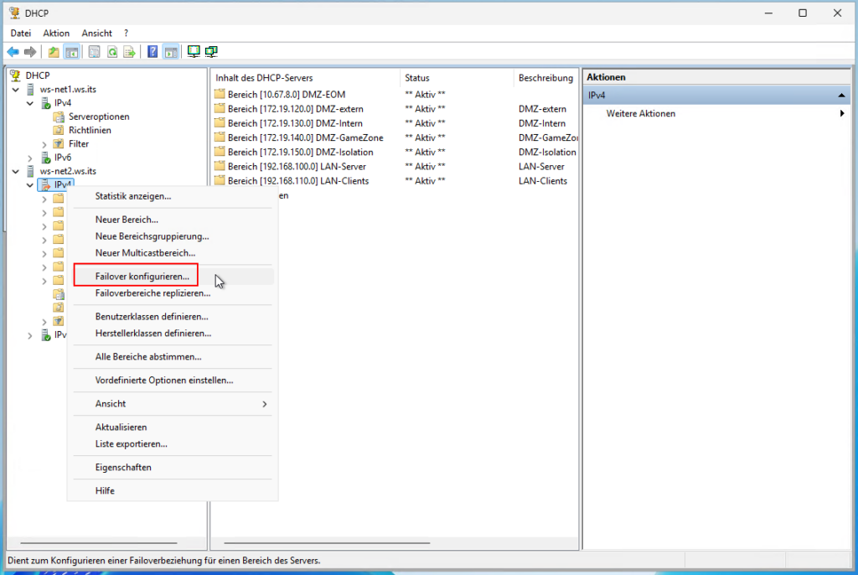
Task: Open the Aktion menu
Action: (56, 34)
